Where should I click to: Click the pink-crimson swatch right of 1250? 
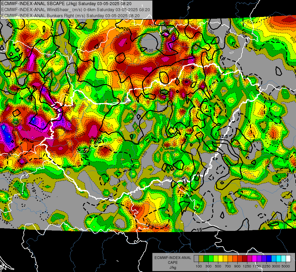(x=250, y=259)
